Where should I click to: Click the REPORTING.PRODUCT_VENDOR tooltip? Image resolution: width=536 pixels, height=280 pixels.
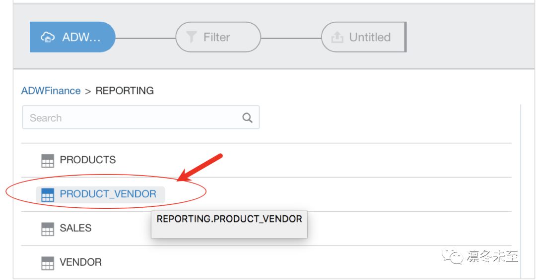coord(229,225)
